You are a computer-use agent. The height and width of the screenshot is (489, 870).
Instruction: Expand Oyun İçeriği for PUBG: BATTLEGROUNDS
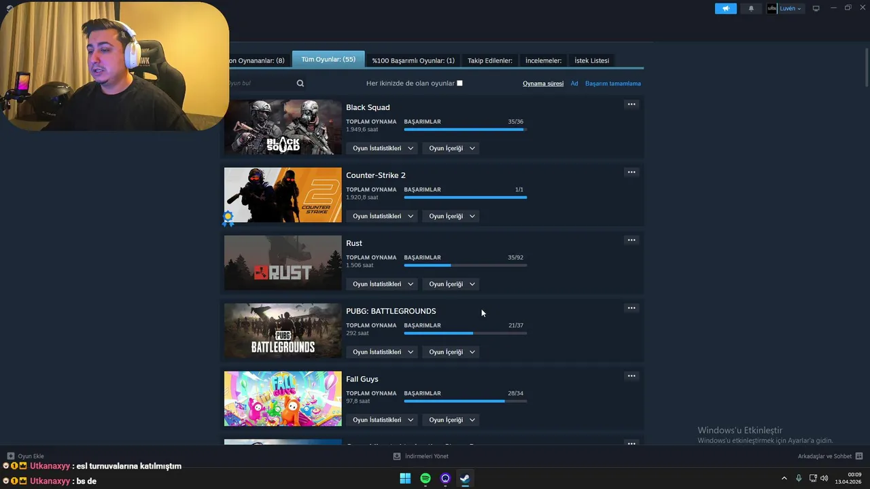click(452, 352)
